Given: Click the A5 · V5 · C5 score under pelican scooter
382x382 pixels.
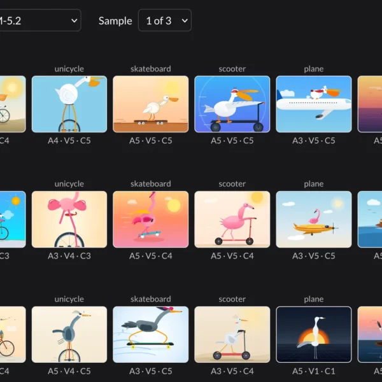Looking at the screenshot, I should pos(232,141).
